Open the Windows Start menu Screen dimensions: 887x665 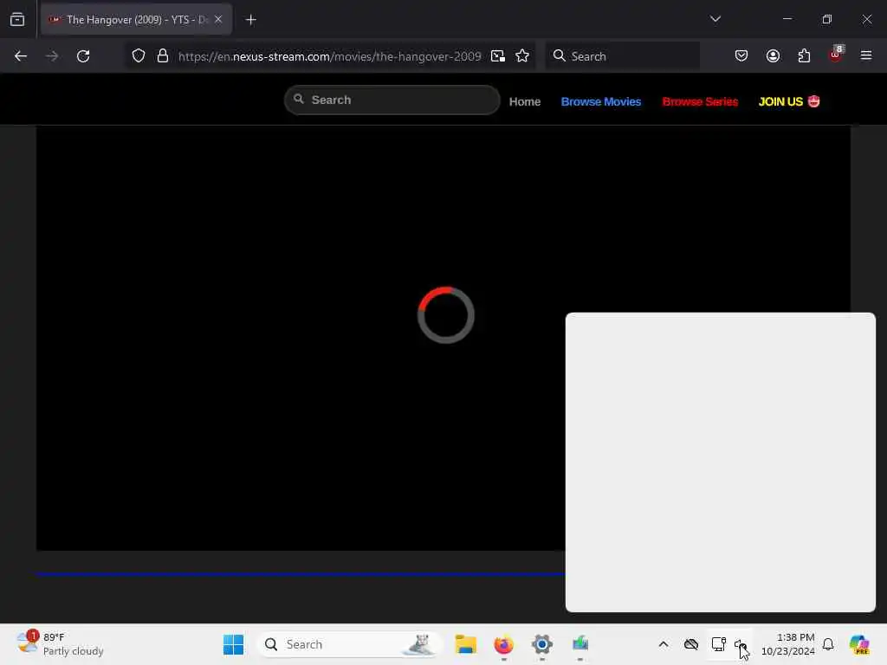[233, 644]
